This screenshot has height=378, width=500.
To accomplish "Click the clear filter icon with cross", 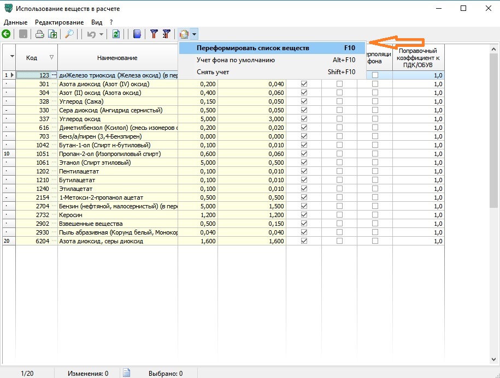I will pyautogui.click(x=166, y=34).
